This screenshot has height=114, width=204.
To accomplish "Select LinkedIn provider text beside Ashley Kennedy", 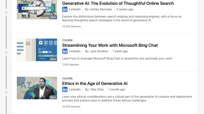I will click(x=75, y=9).
